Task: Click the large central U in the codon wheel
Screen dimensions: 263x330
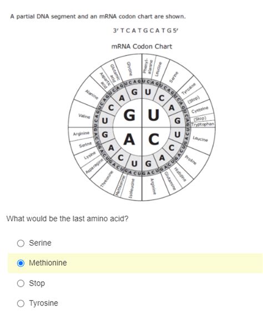Action: [154, 115]
